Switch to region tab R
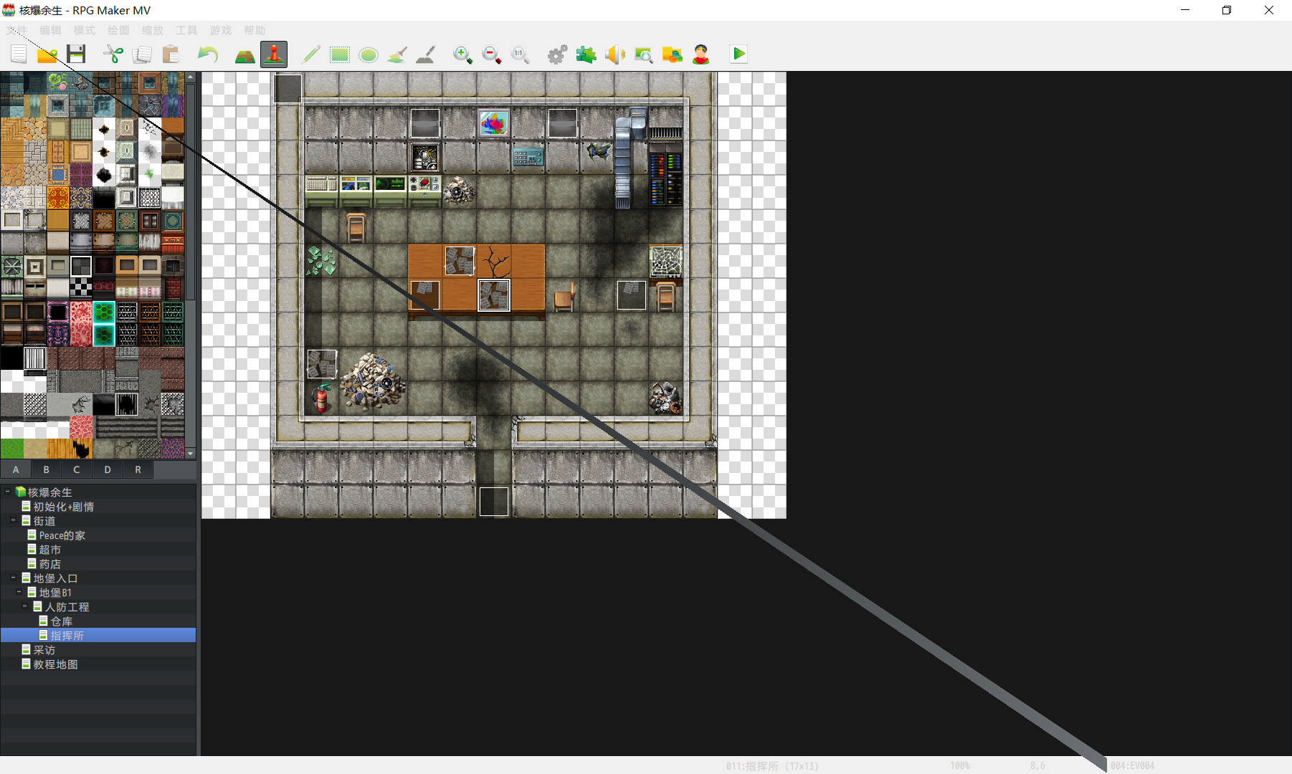This screenshot has height=774, width=1292. [x=138, y=469]
